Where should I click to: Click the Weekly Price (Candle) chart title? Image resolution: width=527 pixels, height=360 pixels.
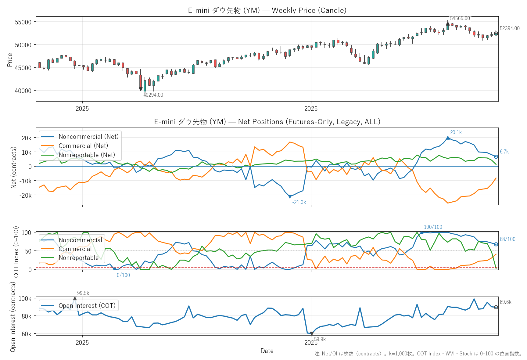(x=267, y=10)
